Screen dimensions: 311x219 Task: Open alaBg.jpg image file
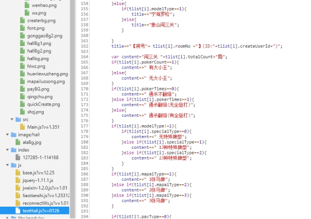pos(32,143)
